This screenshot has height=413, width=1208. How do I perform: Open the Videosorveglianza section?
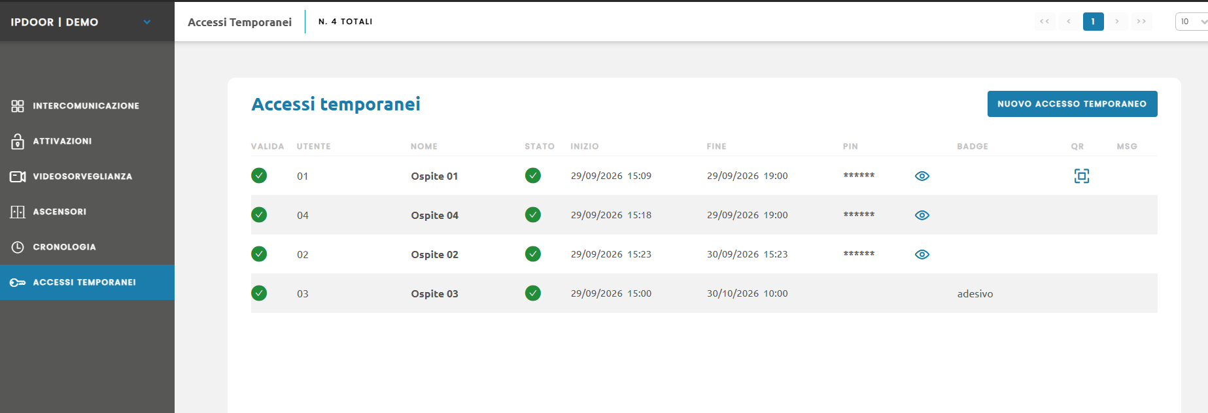87,176
